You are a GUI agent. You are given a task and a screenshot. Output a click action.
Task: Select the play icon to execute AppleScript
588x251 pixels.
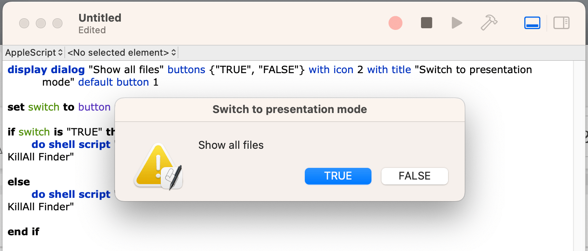457,23
